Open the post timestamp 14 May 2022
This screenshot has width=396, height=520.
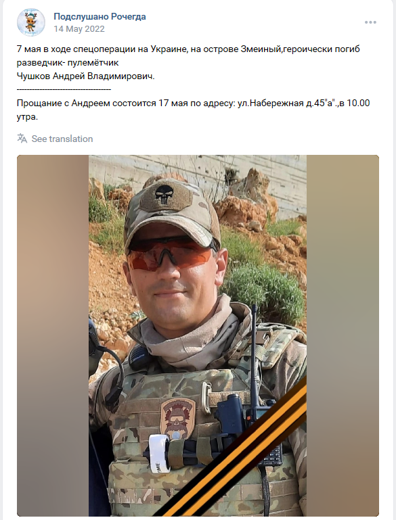(x=79, y=29)
